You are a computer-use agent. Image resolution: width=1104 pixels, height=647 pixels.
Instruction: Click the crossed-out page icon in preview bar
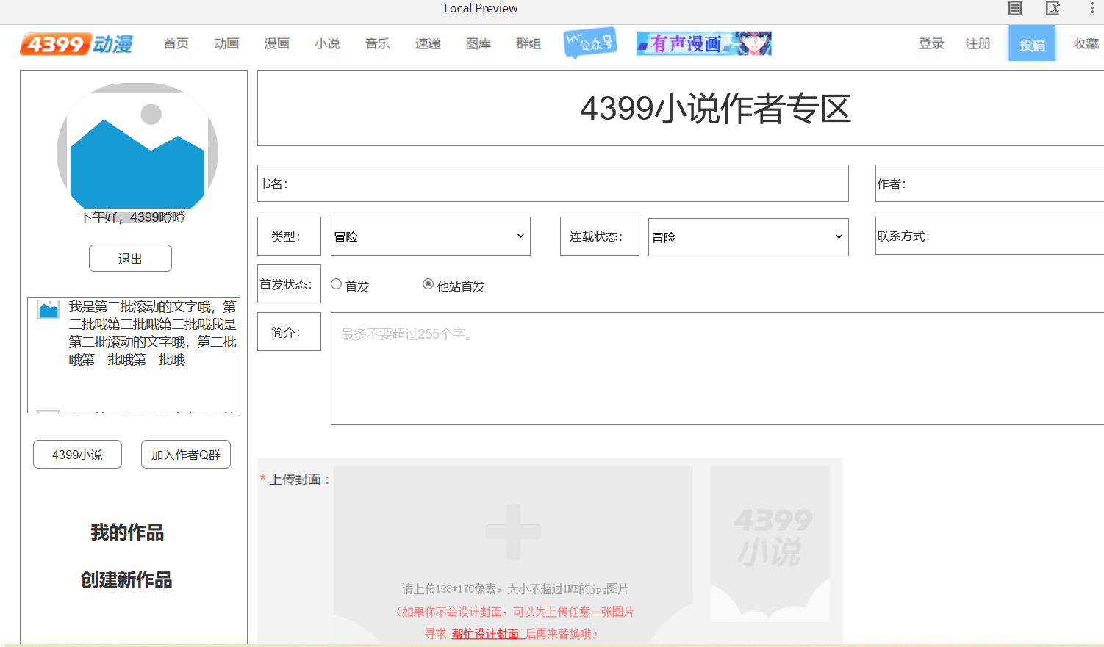(x=1053, y=8)
